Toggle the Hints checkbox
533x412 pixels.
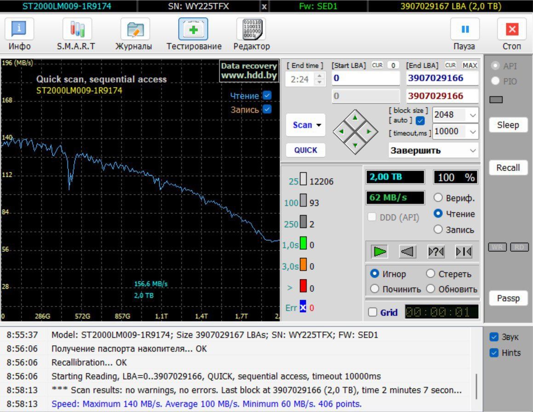(x=494, y=353)
